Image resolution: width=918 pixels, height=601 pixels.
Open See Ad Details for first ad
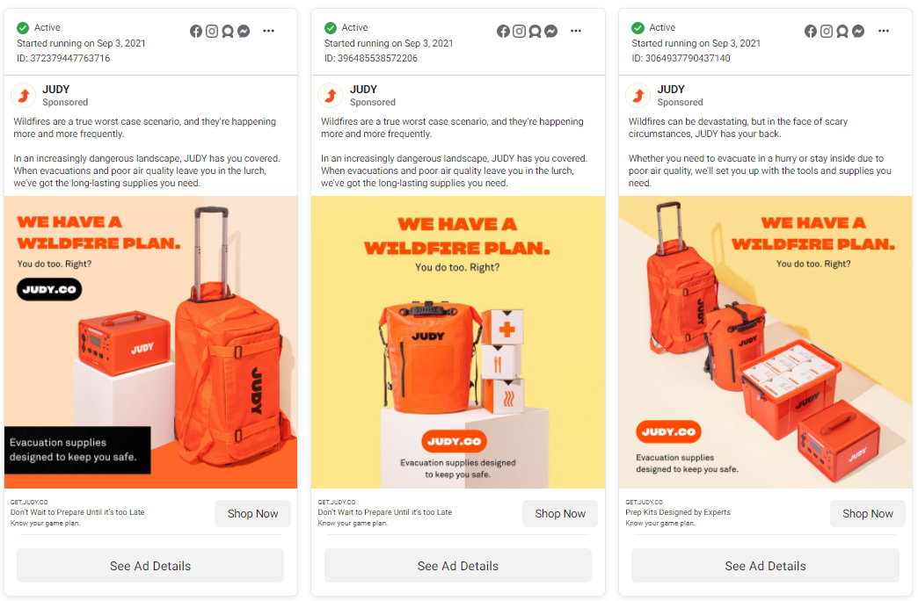[x=150, y=565]
